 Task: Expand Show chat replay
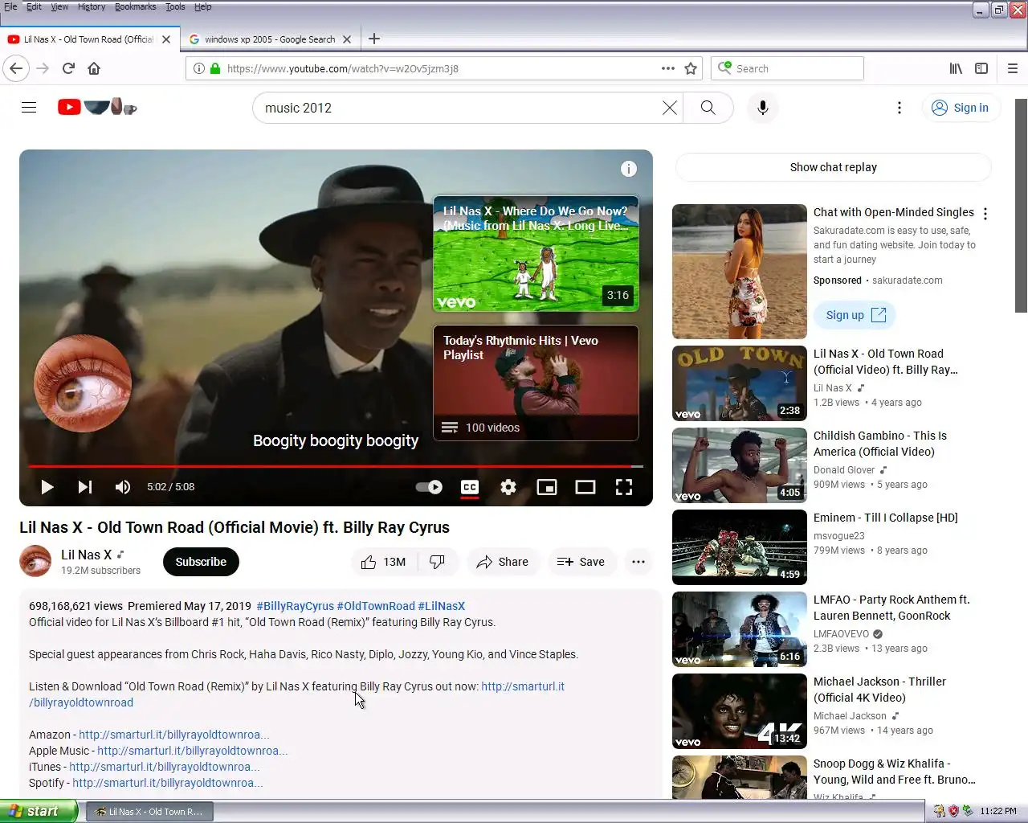click(x=834, y=167)
